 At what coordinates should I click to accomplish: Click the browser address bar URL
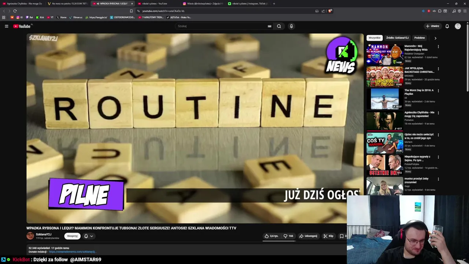tap(163, 11)
